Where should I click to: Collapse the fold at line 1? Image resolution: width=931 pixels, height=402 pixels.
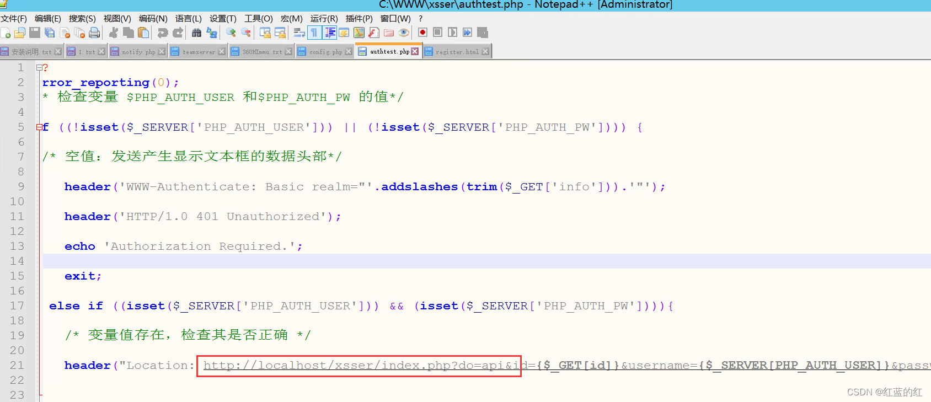39,68
